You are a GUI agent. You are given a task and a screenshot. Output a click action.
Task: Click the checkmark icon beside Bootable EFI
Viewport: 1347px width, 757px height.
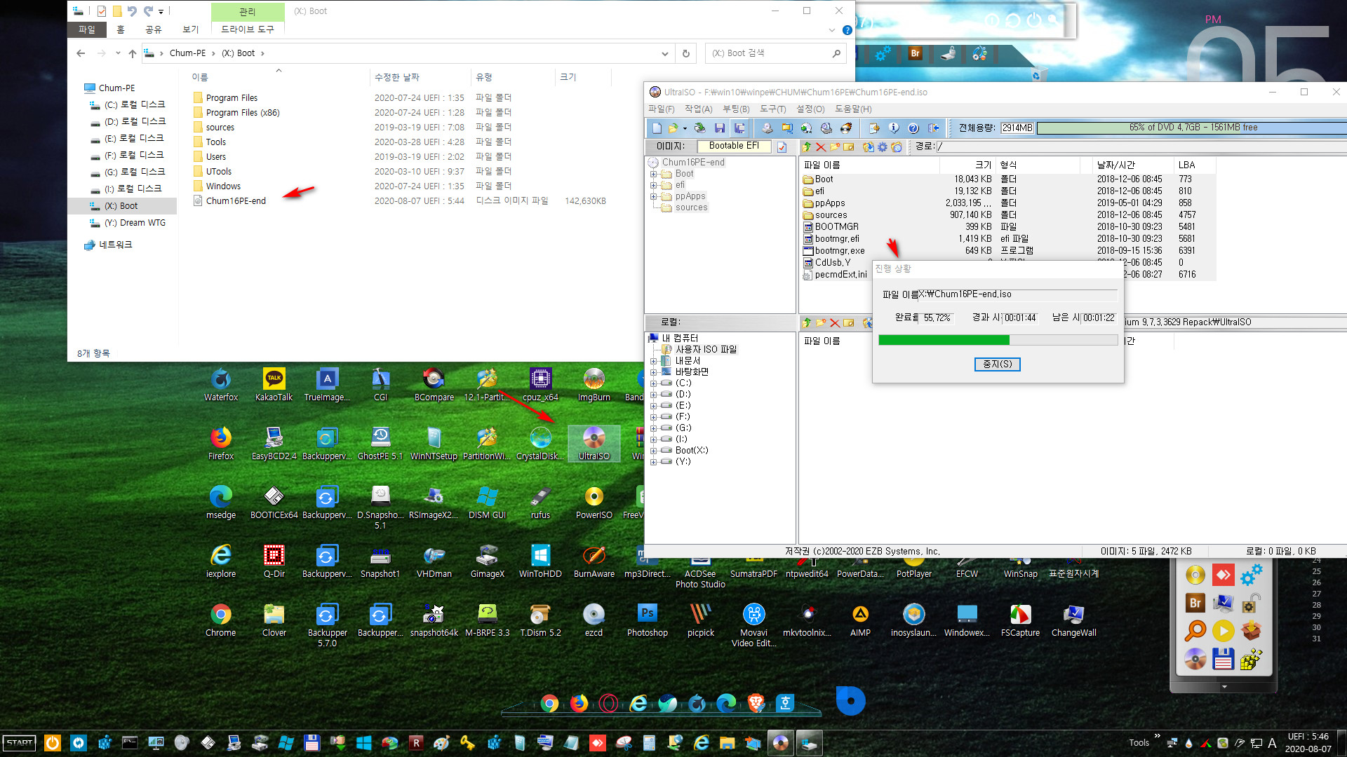point(782,146)
